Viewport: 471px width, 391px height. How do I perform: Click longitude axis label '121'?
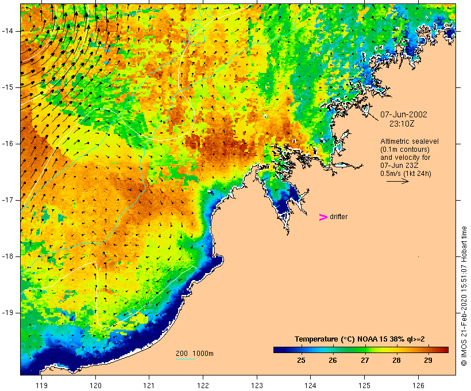click(149, 385)
